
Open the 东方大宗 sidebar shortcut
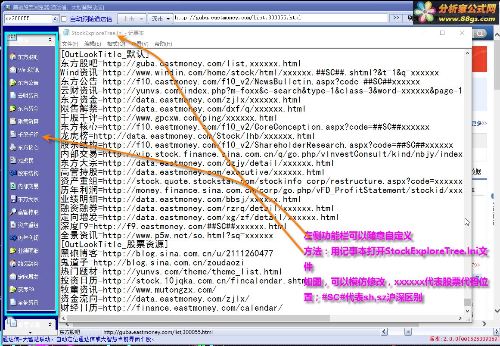tap(24, 199)
